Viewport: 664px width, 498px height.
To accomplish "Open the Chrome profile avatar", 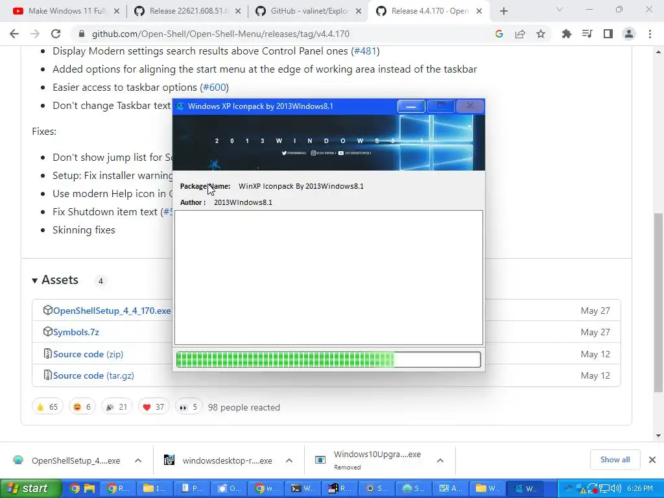I will pos(629,34).
